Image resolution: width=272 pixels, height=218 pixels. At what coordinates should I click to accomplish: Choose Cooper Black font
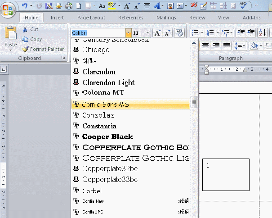(131, 136)
